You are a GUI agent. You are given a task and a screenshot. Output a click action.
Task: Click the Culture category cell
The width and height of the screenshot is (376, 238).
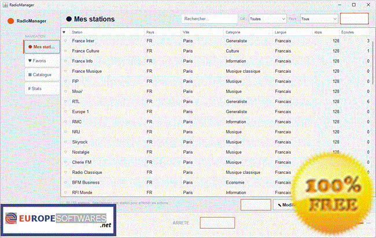[x=233, y=51]
